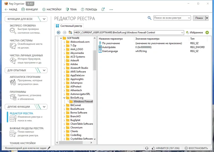214x152 pixels.
Task: Go back with the НАЗАД arrow
Action: coord(11,9)
